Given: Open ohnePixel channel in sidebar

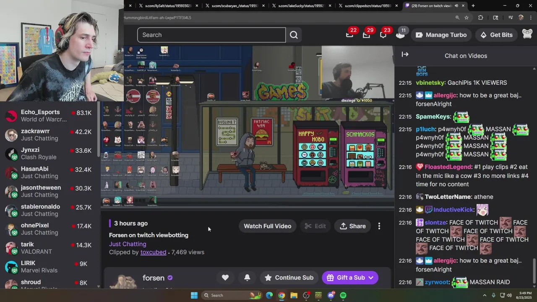Looking at the screenshot, I should pos(50,229).
